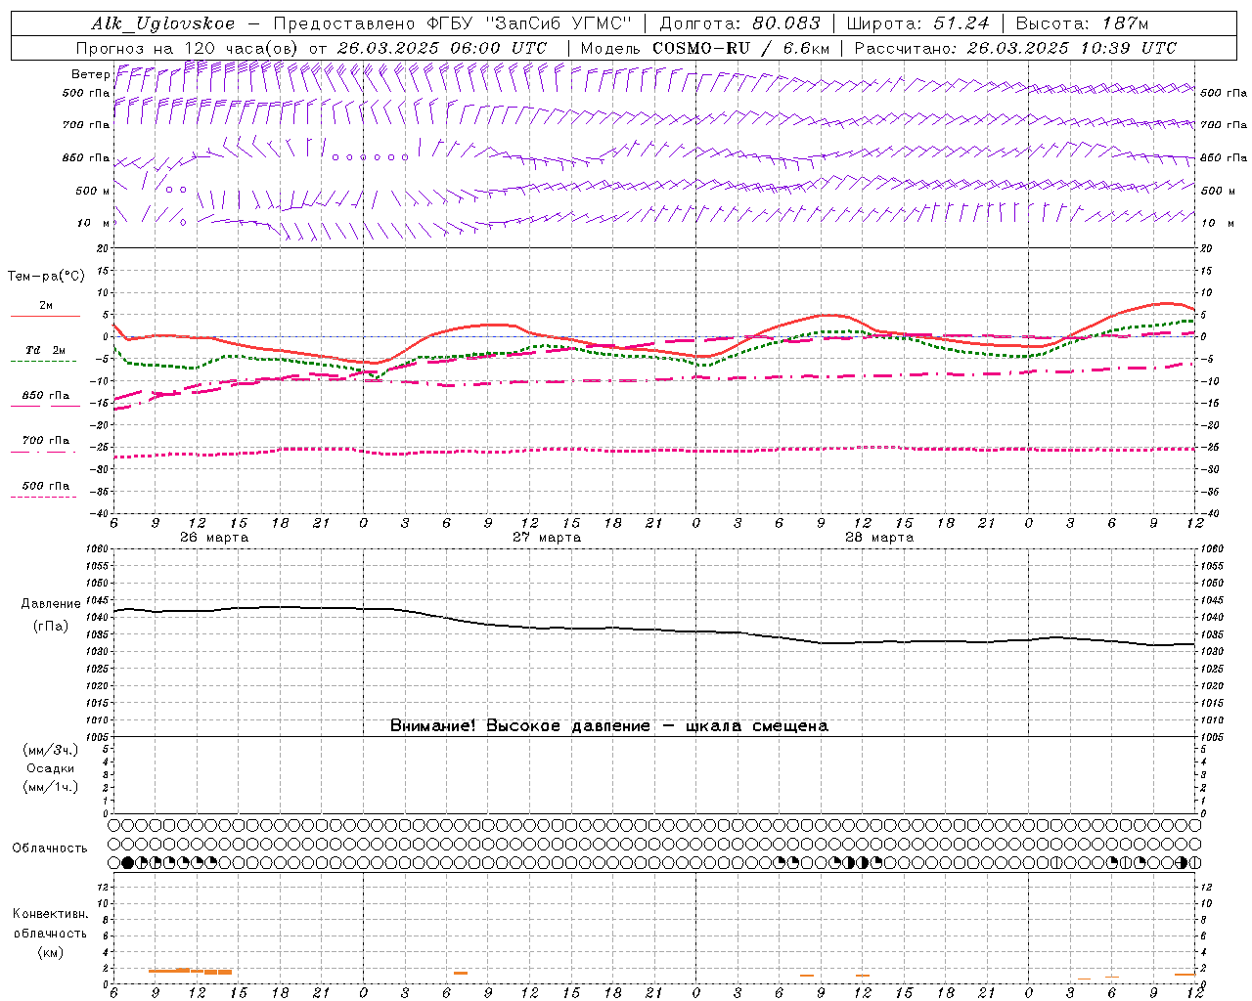The width and height of the screenshot is (1252, 1001).
Task: Click the station name Alk_Uglovskoe
Action: 163,23
